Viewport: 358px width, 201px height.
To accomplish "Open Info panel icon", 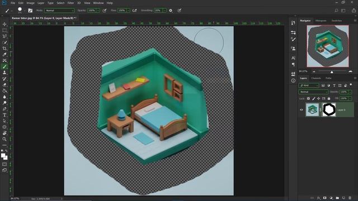I will click(x=293, y=80).
